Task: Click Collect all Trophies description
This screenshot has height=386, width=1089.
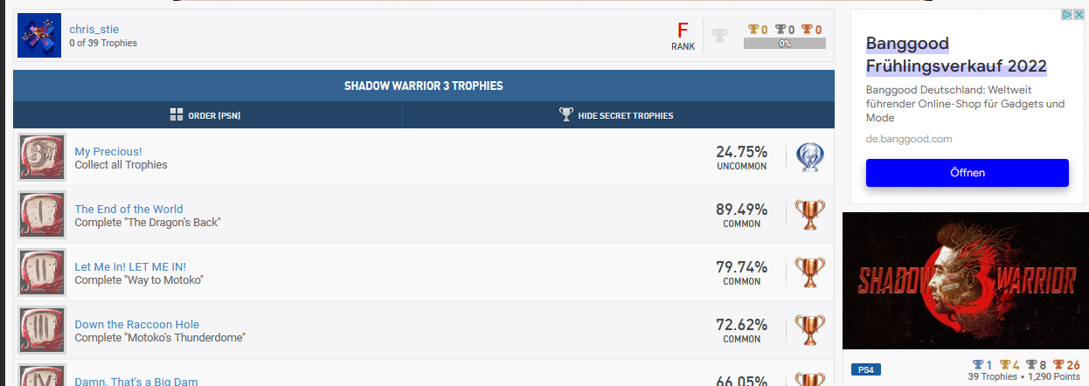Action: 121,164
